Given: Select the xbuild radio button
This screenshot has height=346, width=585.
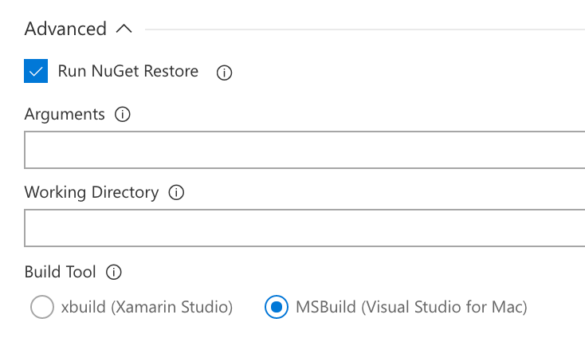Looking at the screenshot, I should [x=42, y=307].
